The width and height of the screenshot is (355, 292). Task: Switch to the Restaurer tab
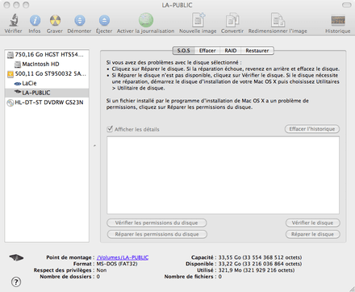pos(257,51)
